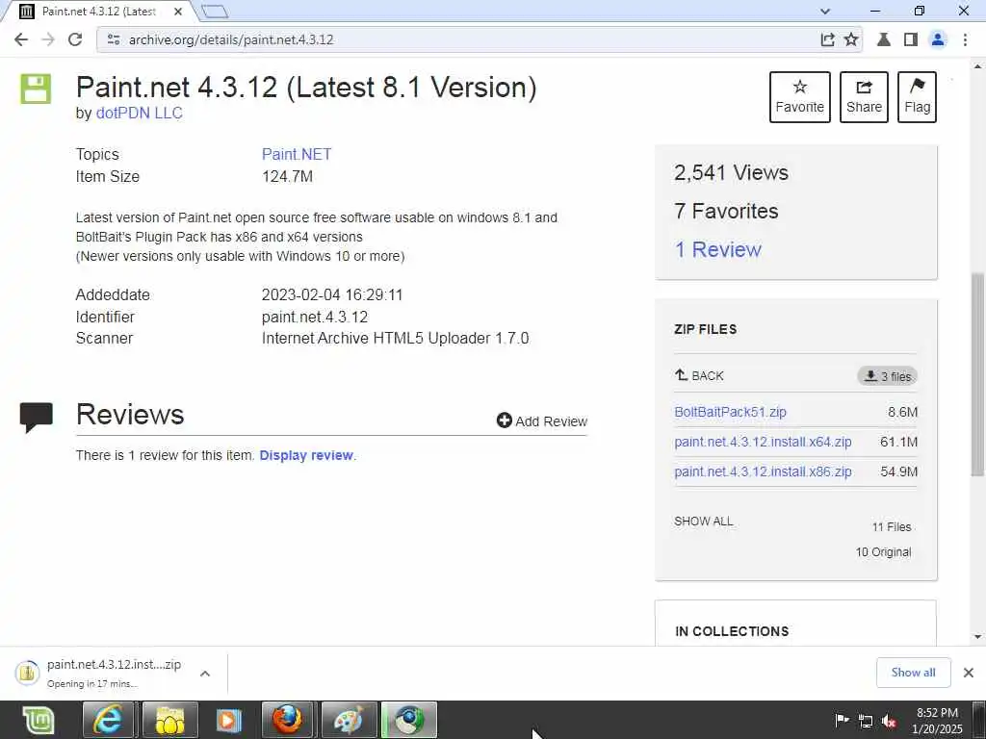Open Firefox from the taskbar
Image resolution: width=986 pixels, height=739 pixels.
pos(287,720)
